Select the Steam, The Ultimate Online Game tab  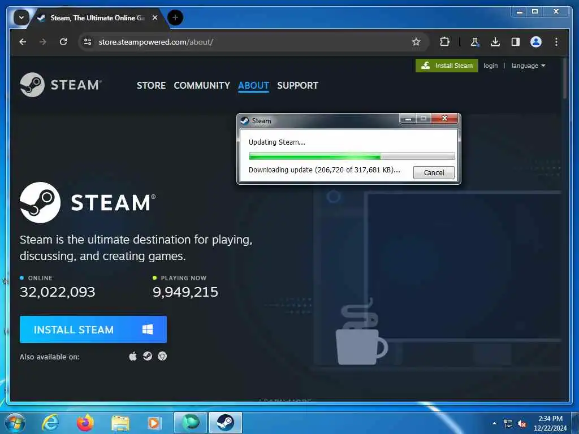click(97, 18)
